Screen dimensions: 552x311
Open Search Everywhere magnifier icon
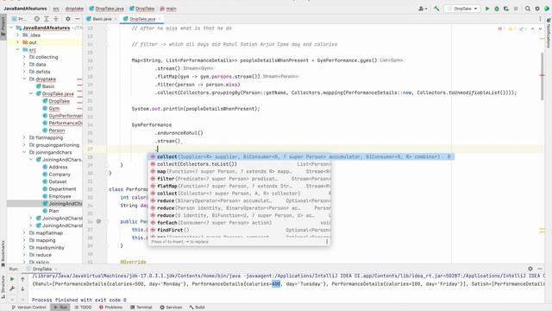click(528, 9)
